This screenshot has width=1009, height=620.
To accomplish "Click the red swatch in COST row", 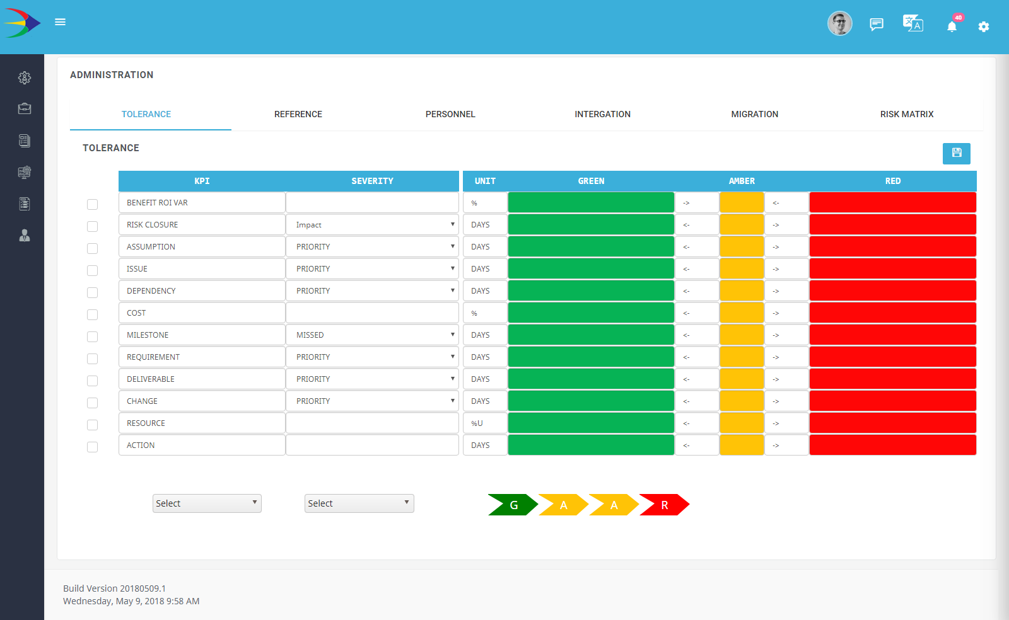I will tap(892, 313).
